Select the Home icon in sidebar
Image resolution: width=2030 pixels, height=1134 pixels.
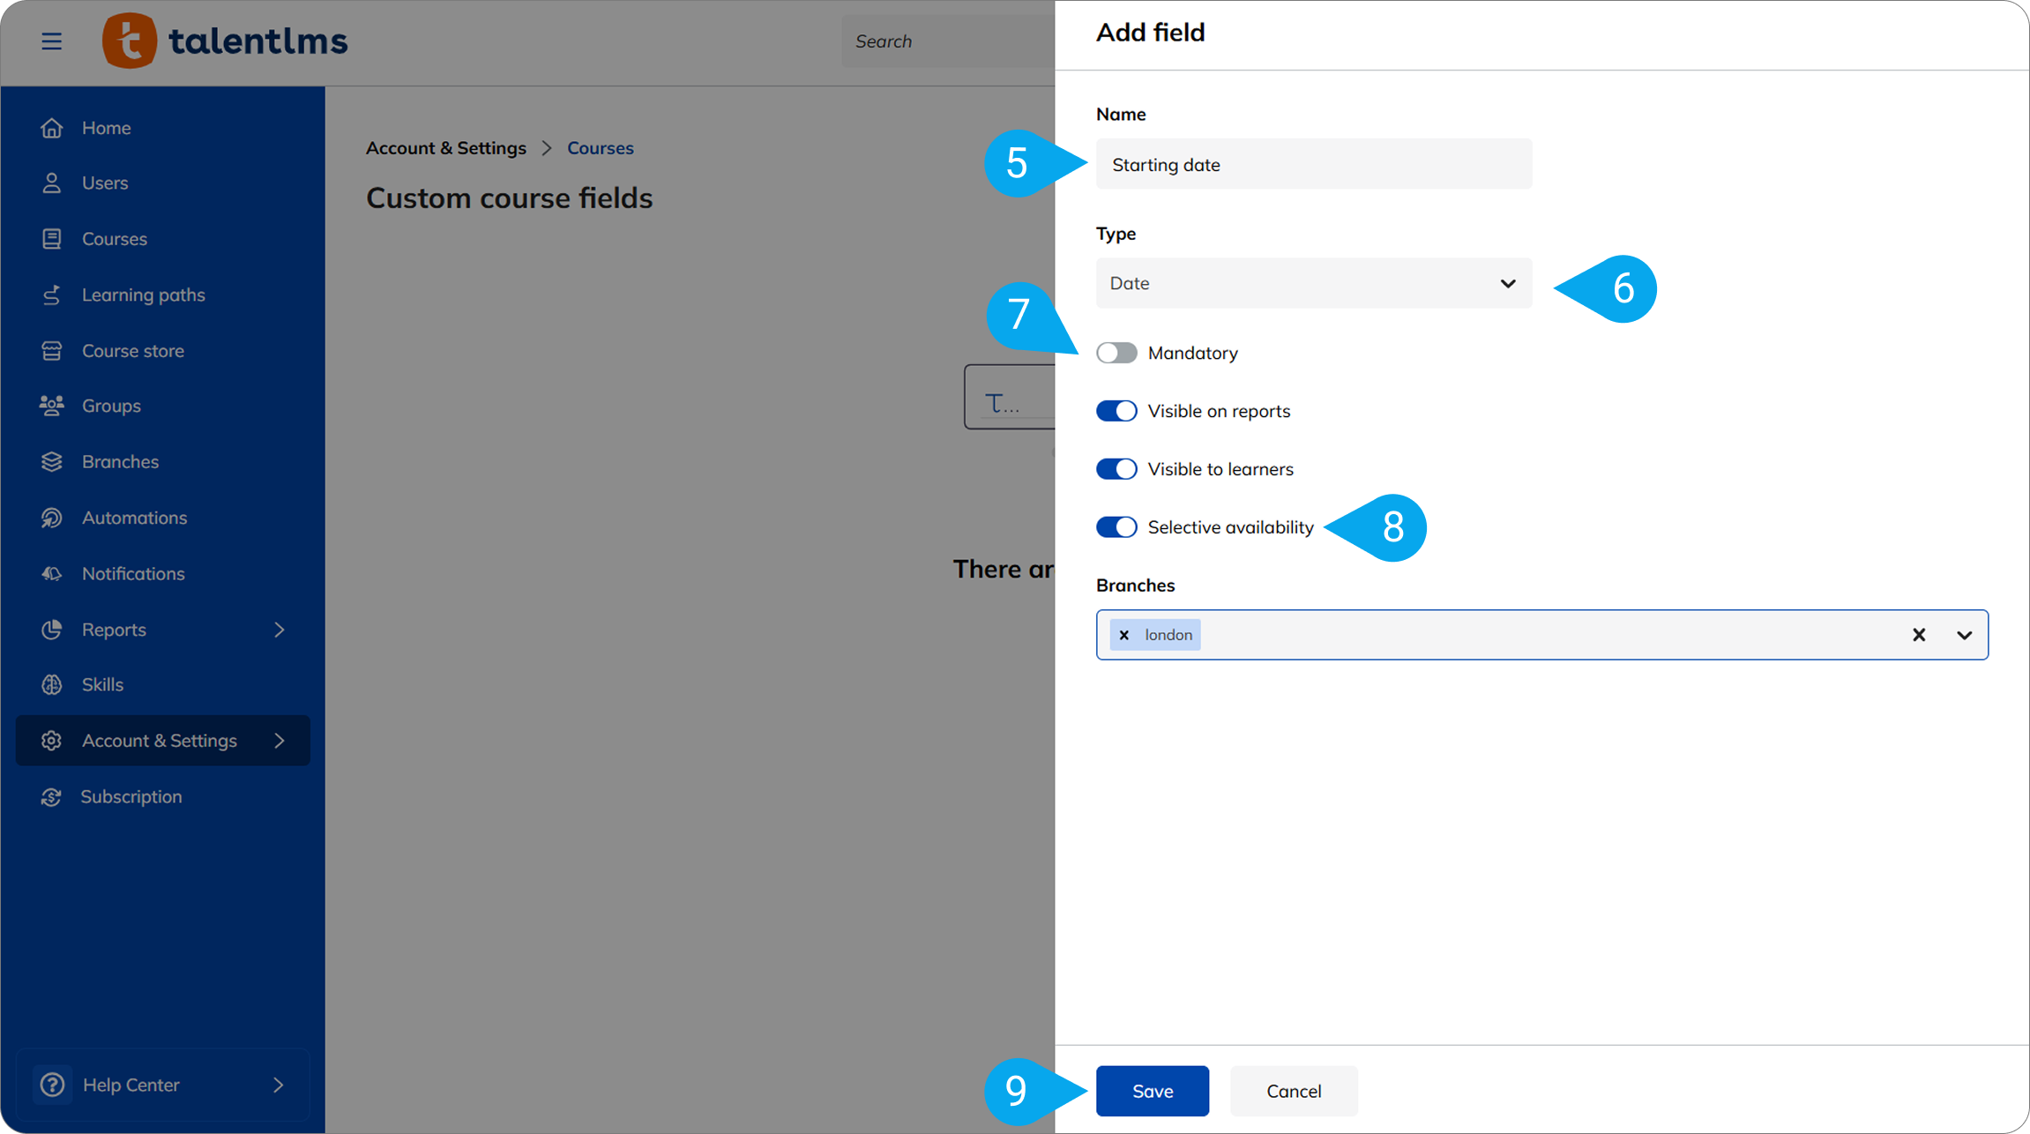(x=52, y=127)
